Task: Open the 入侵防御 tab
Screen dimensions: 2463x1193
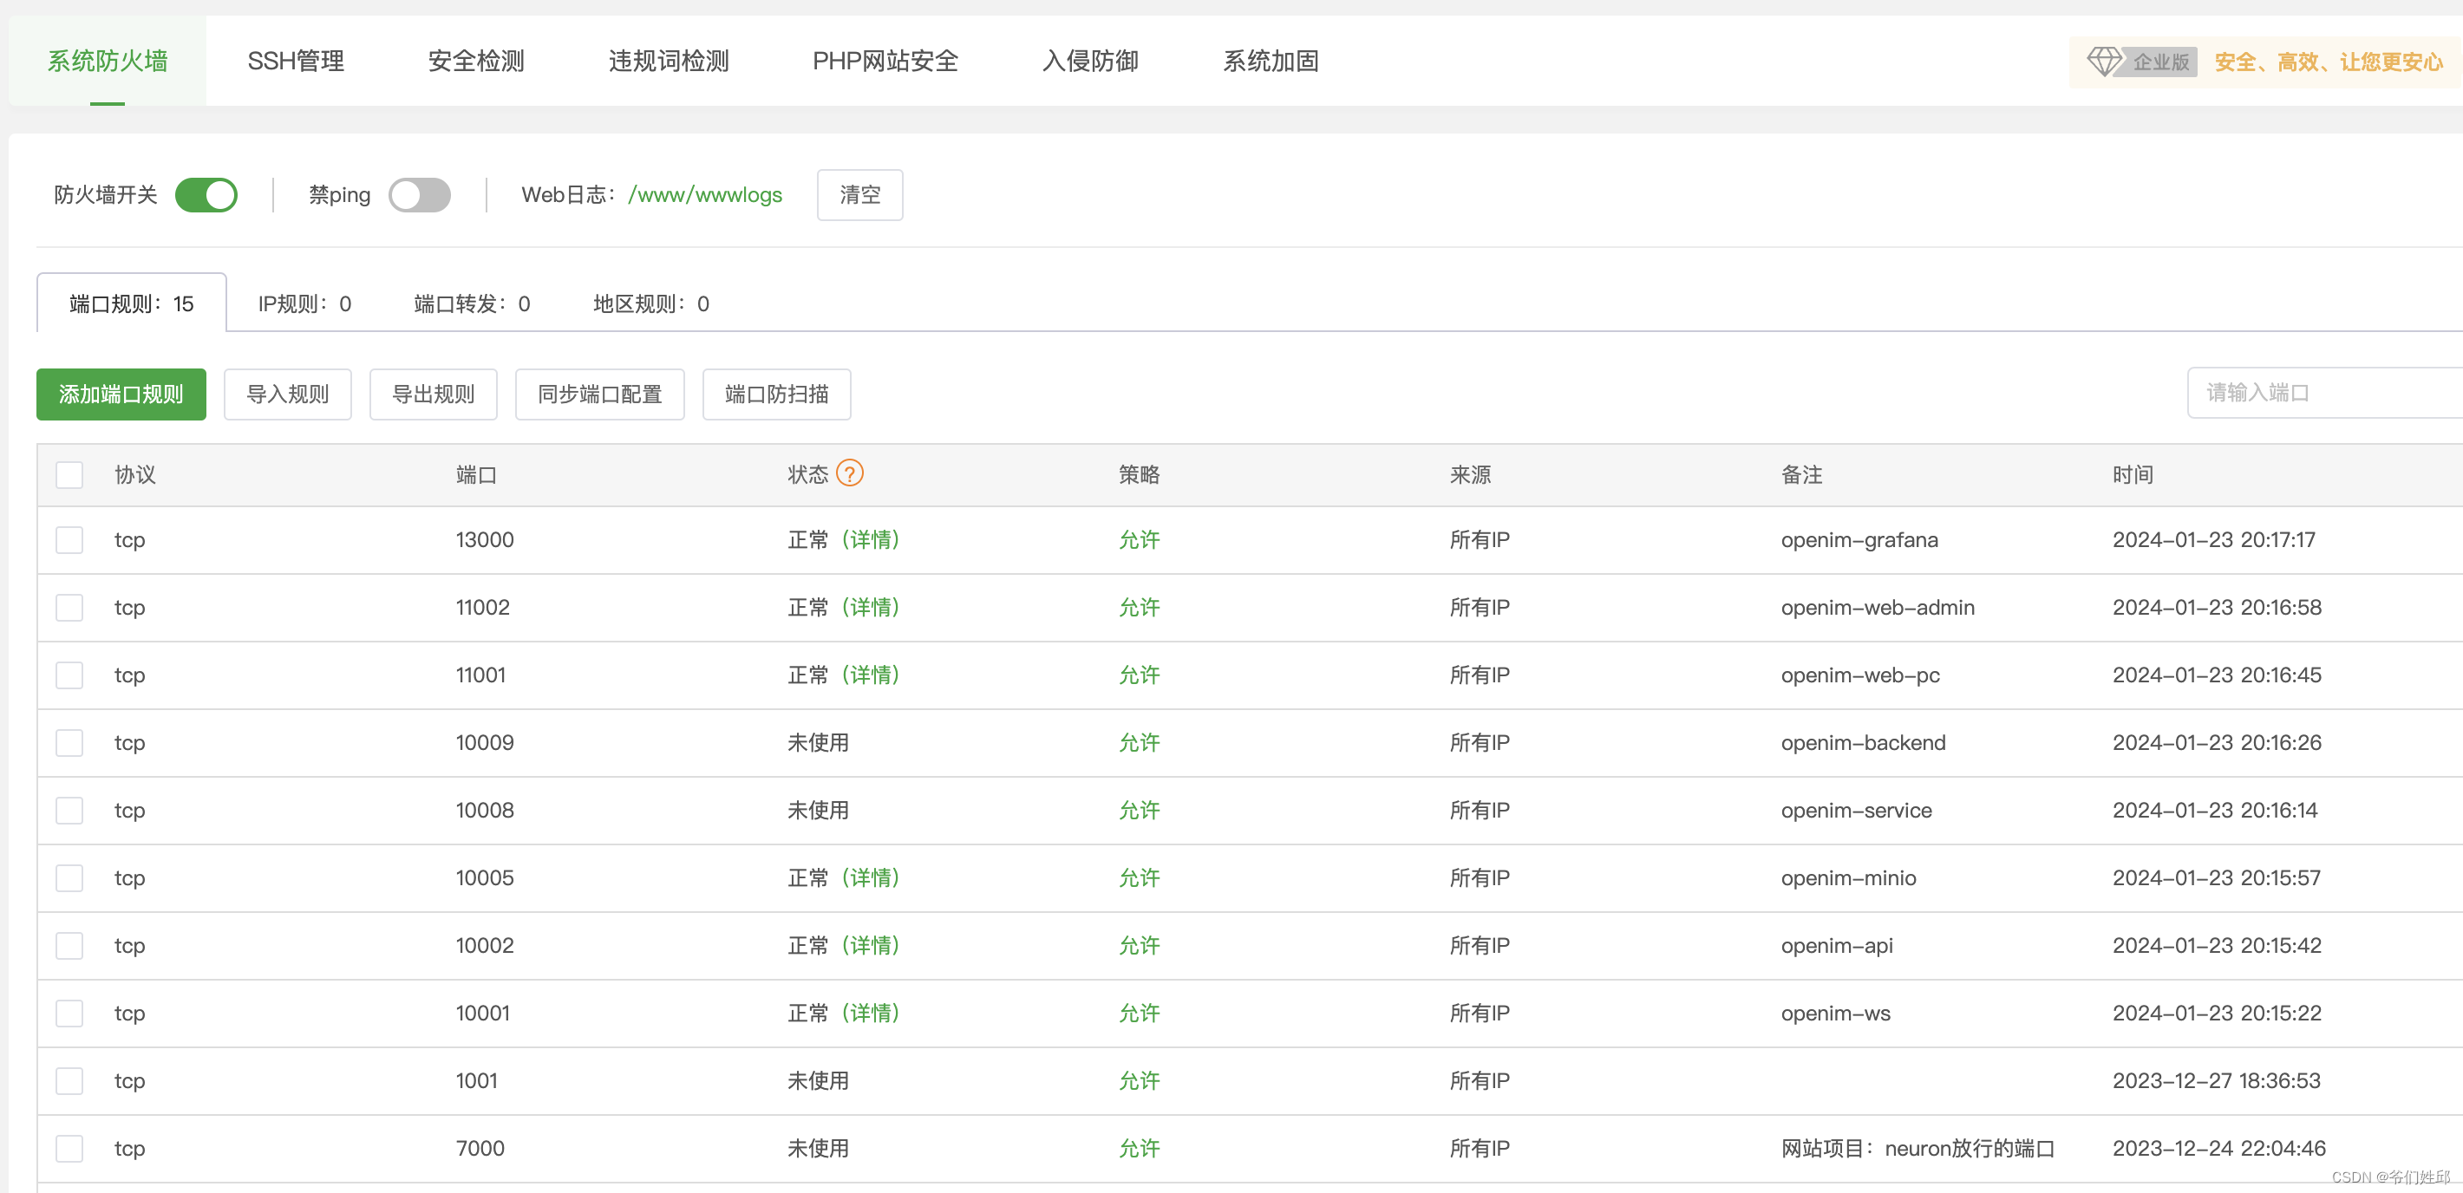Action: pos(1090,62)
